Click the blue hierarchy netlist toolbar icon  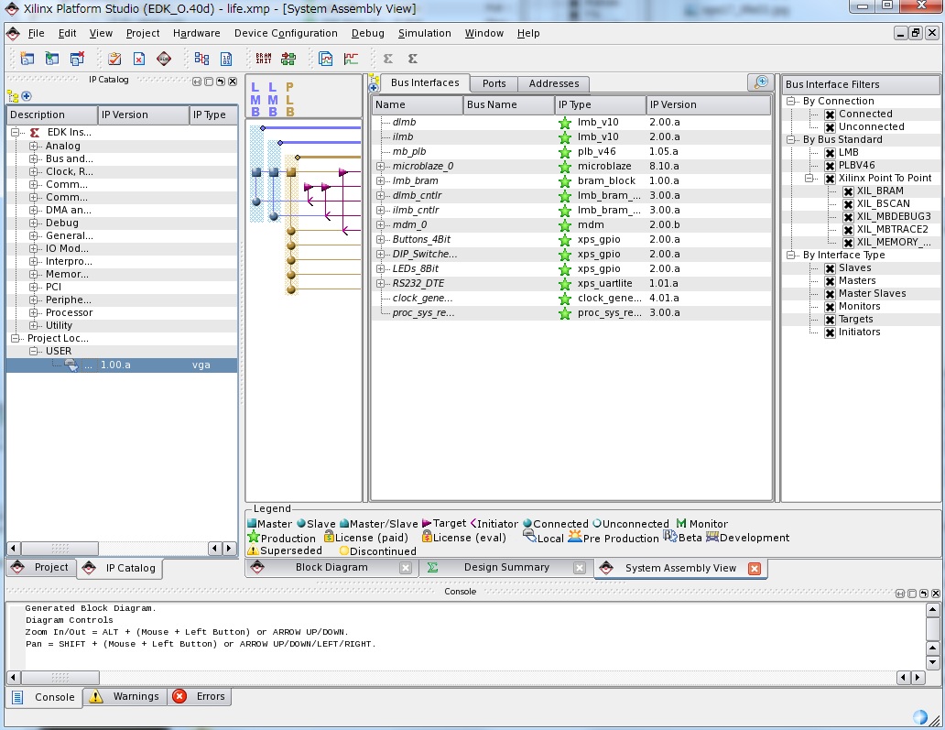click(201, 59)
